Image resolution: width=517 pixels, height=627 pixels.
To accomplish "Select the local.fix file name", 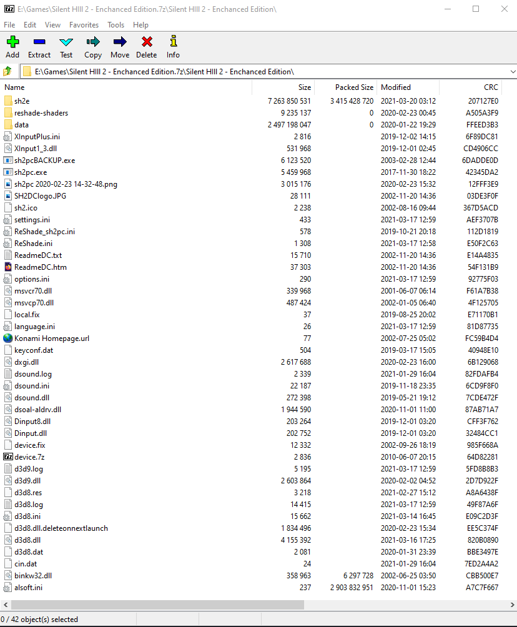I will 27,314.
